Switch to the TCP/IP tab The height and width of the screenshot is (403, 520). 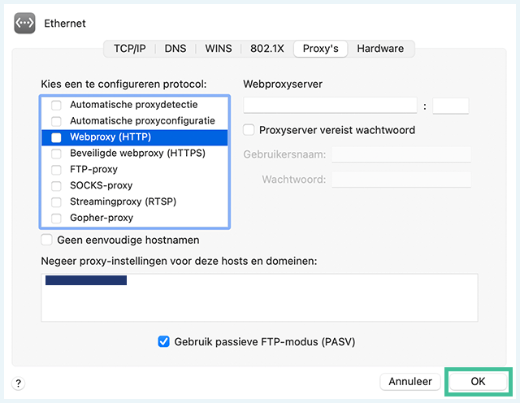click(130, 49)
